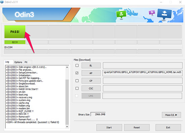Click the disabled UMS checkbox
This screenshot has width=185, height=133.
77,96
